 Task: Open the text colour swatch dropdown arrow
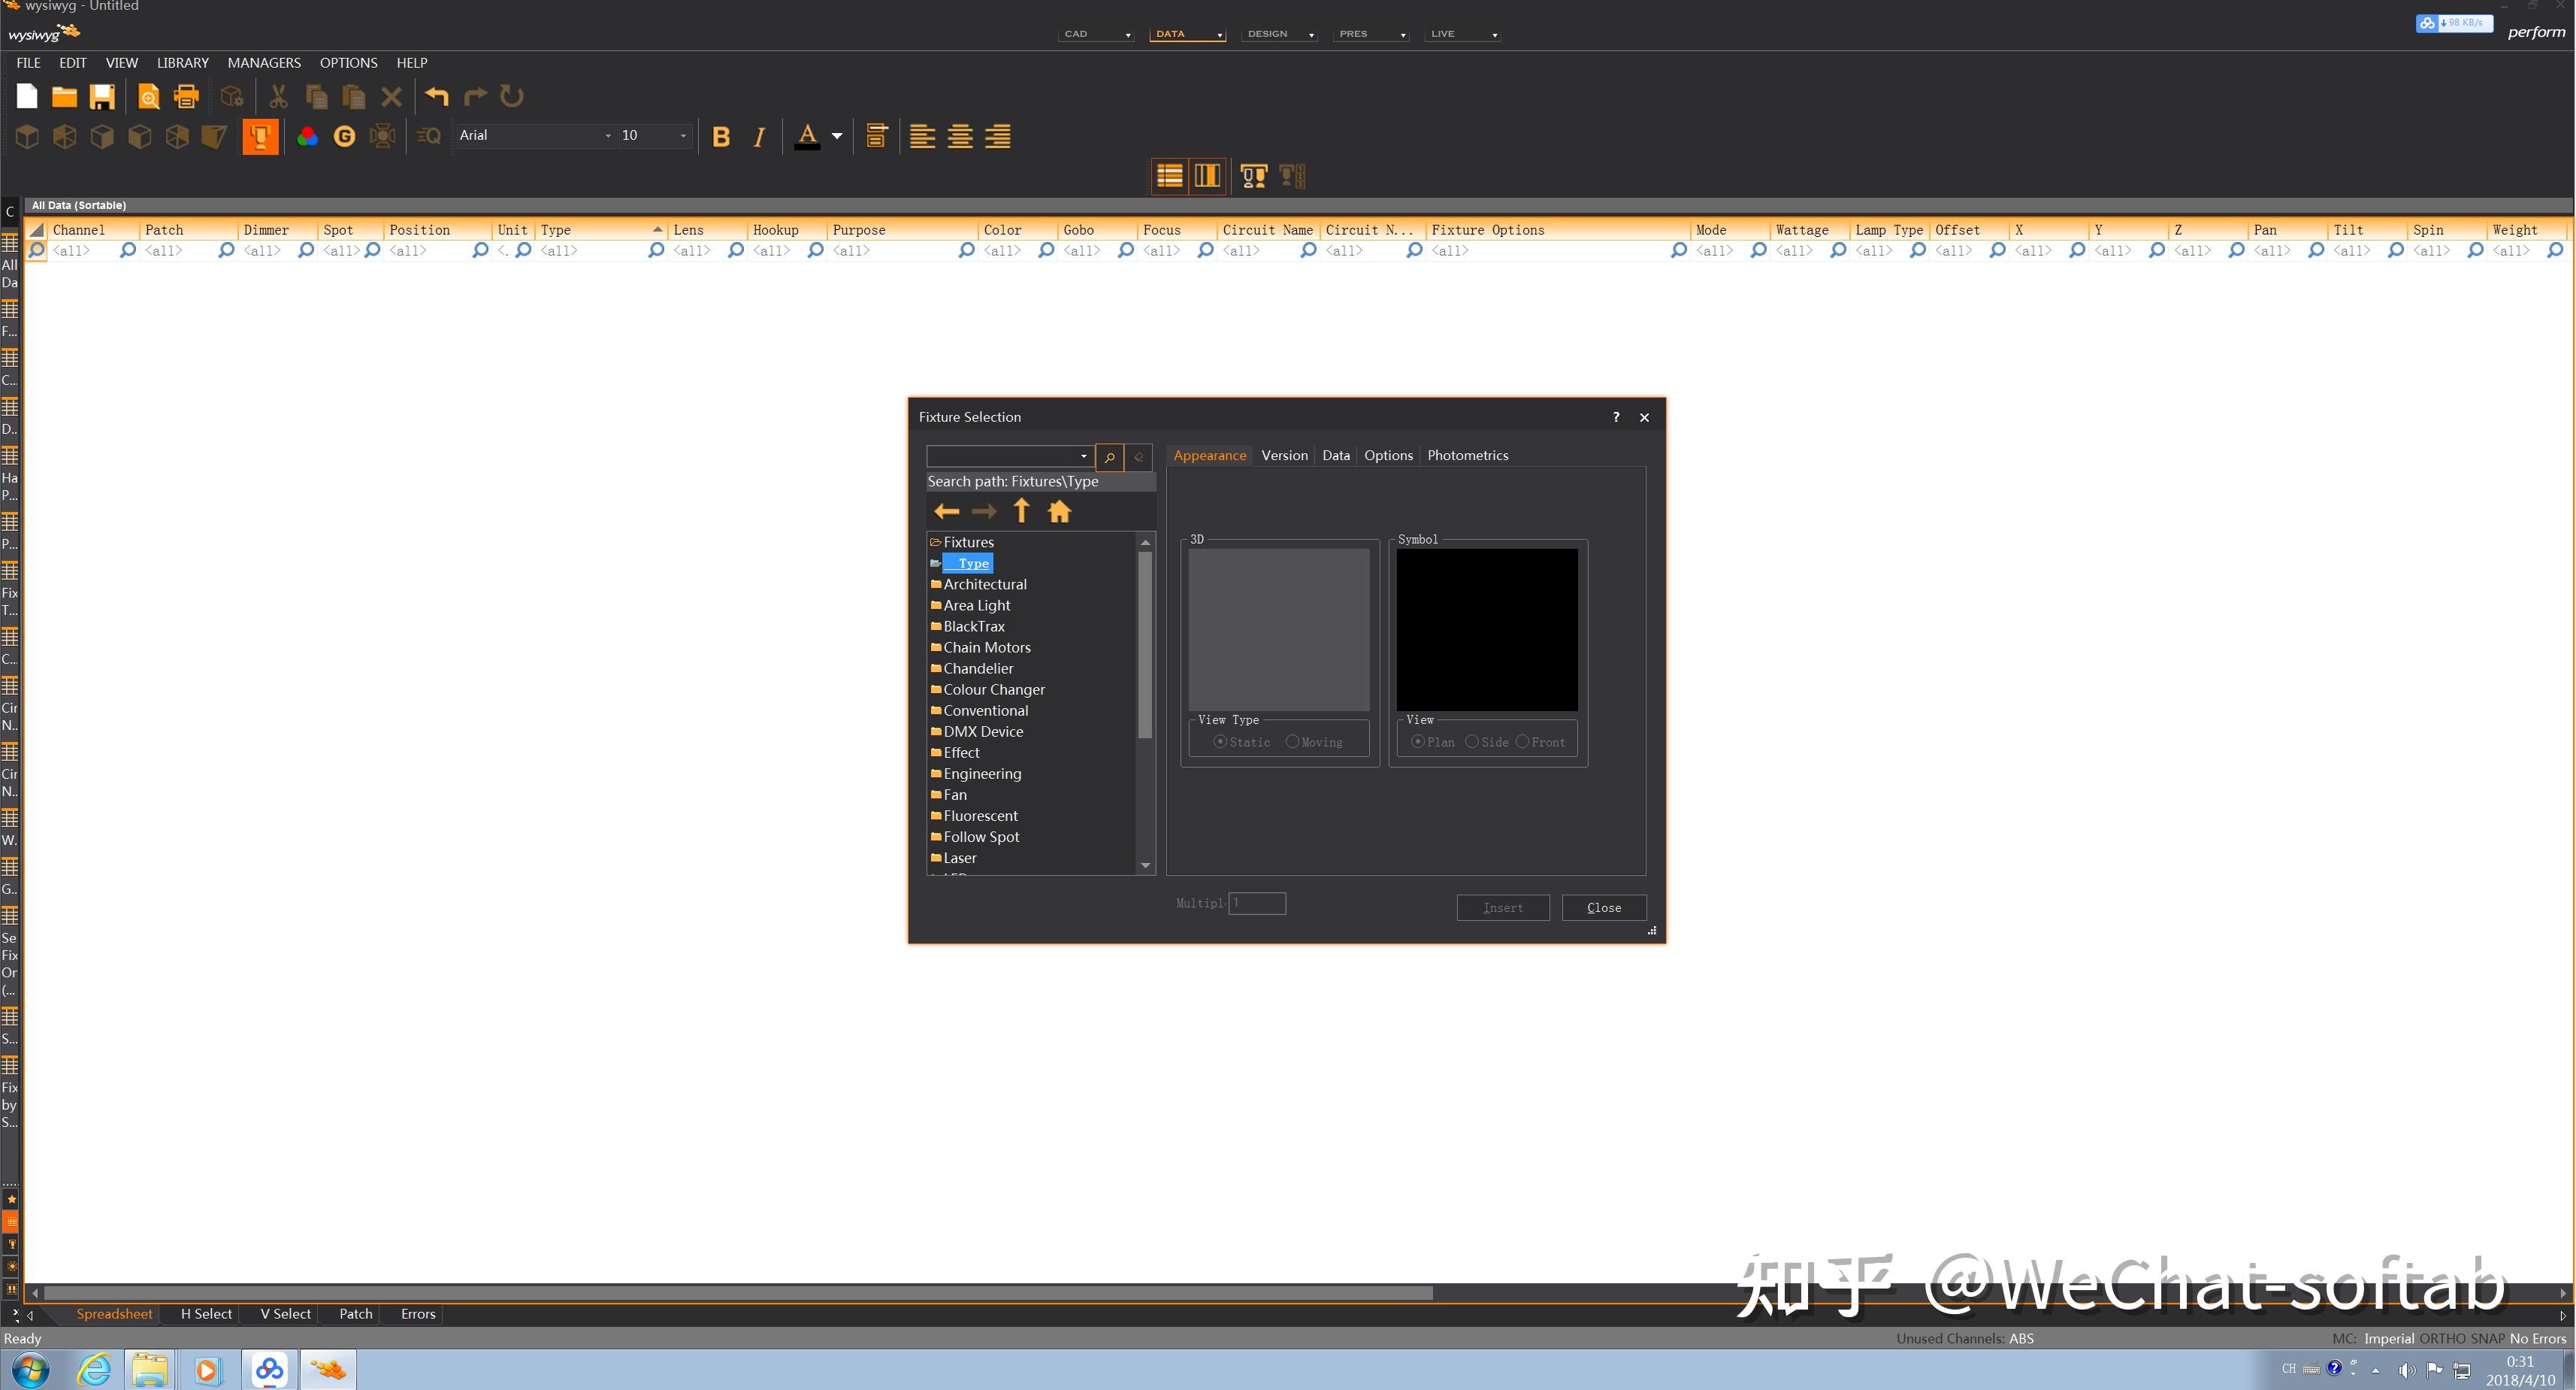837,136
